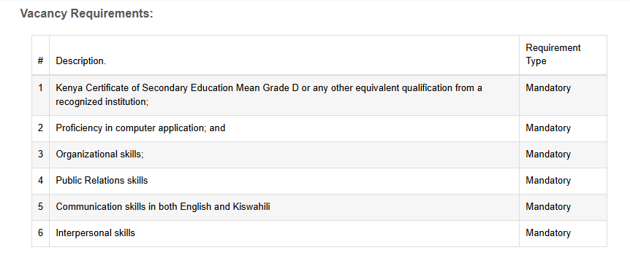This screenshot has height=266, width=630.
Task: Click row number 2 cell
Action: pos(41,128)
